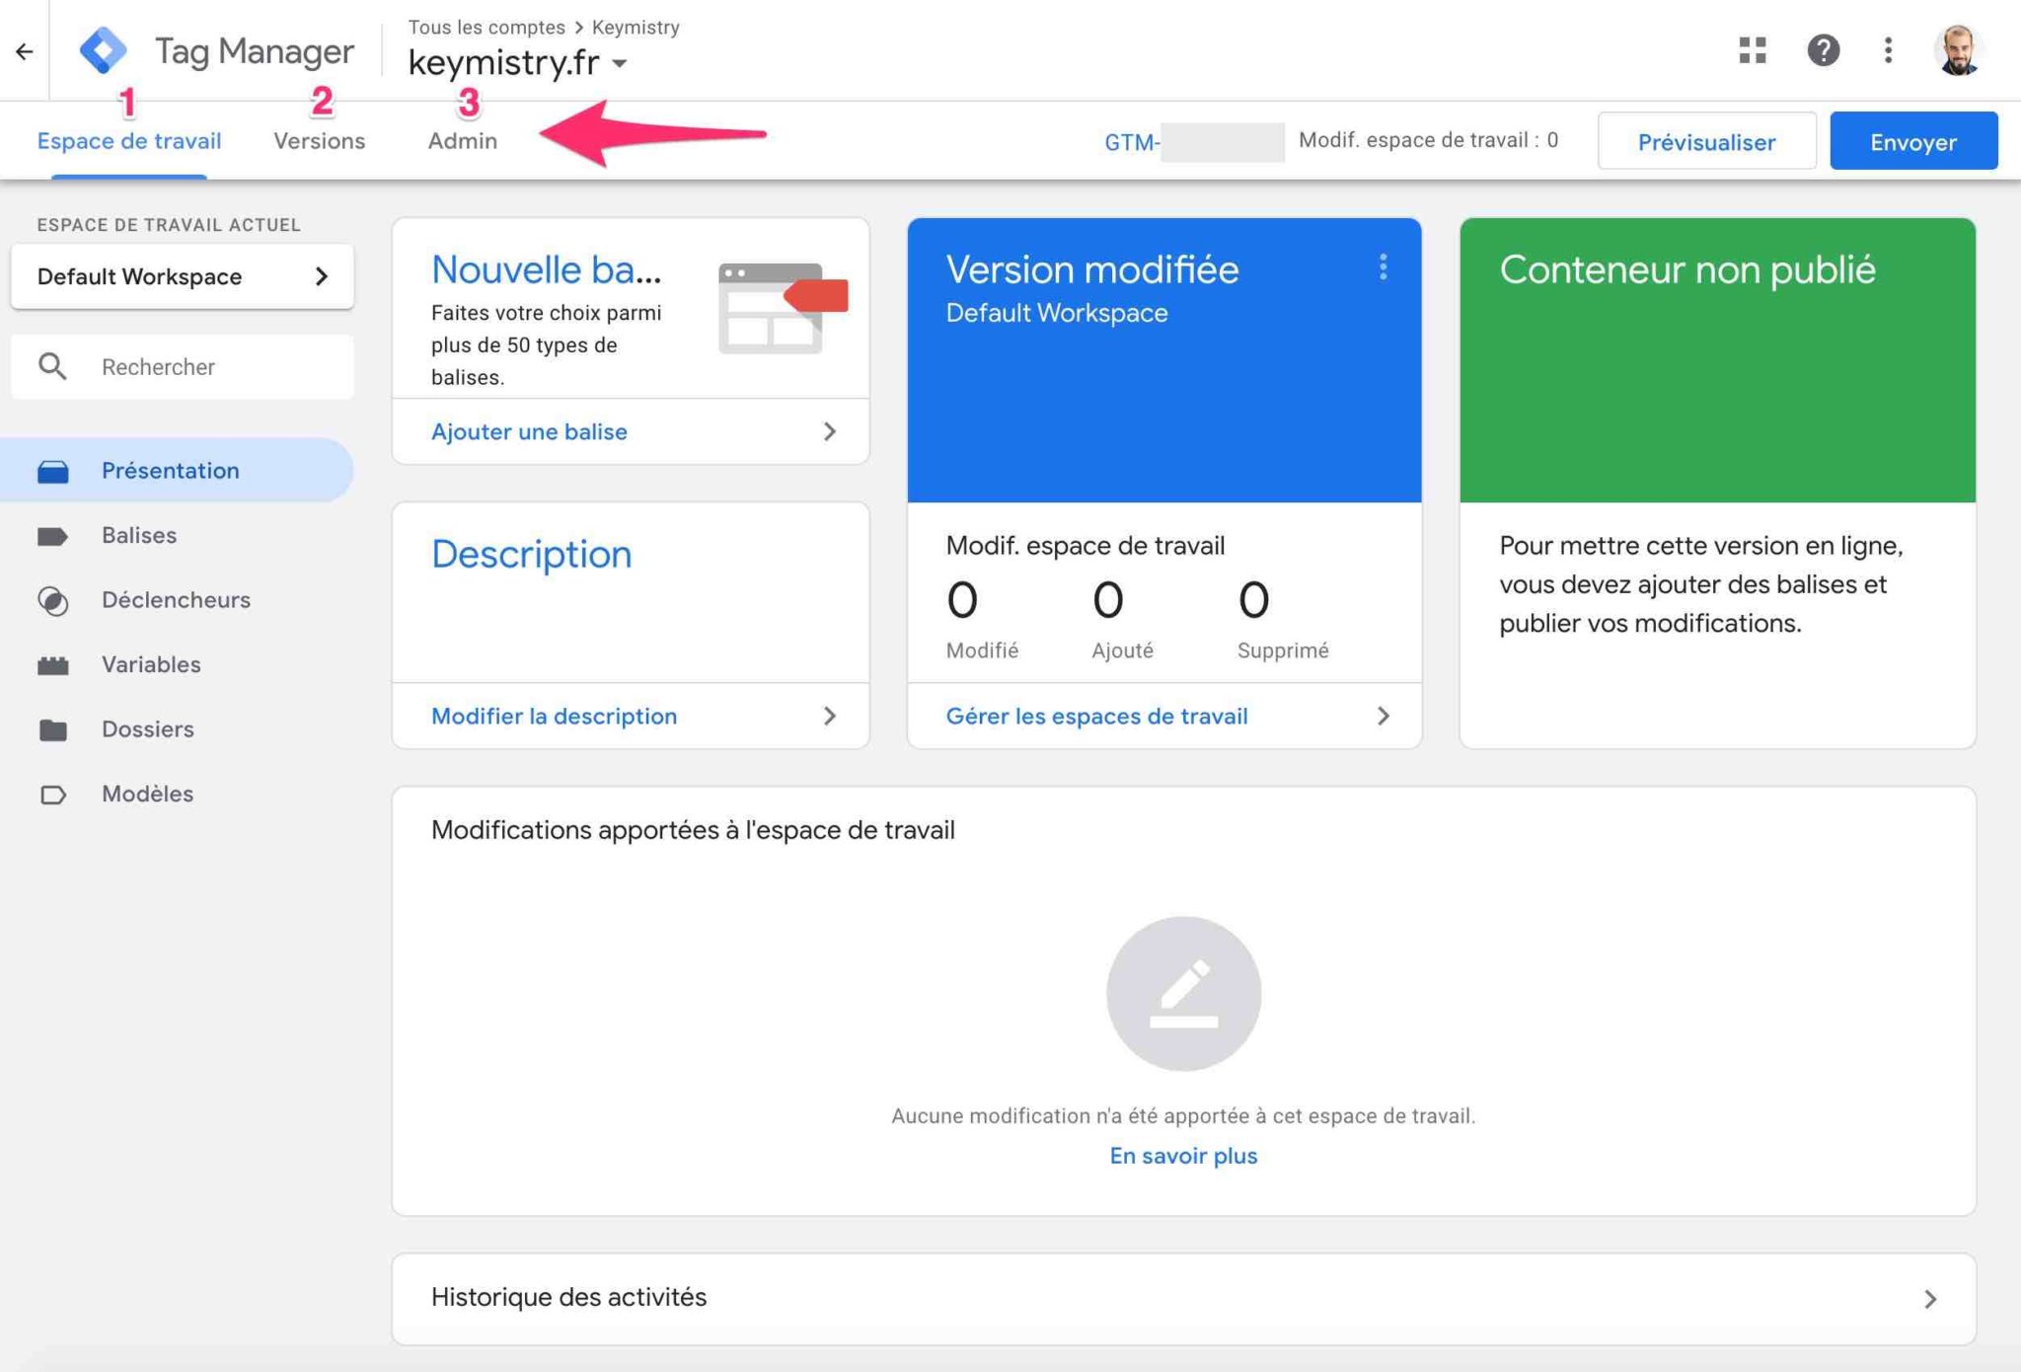The image size is (2021, 1372).
Task: Click the blue Envoyer button
Action: tap(1912, 141)
